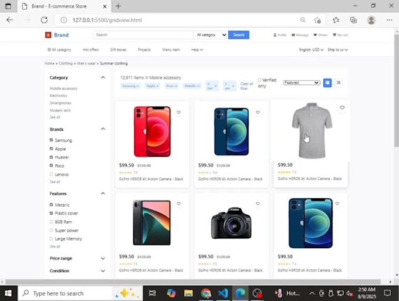Open the Hot offers menu item
This screenshot has height=301, width=399.
(x=90, y=50)
